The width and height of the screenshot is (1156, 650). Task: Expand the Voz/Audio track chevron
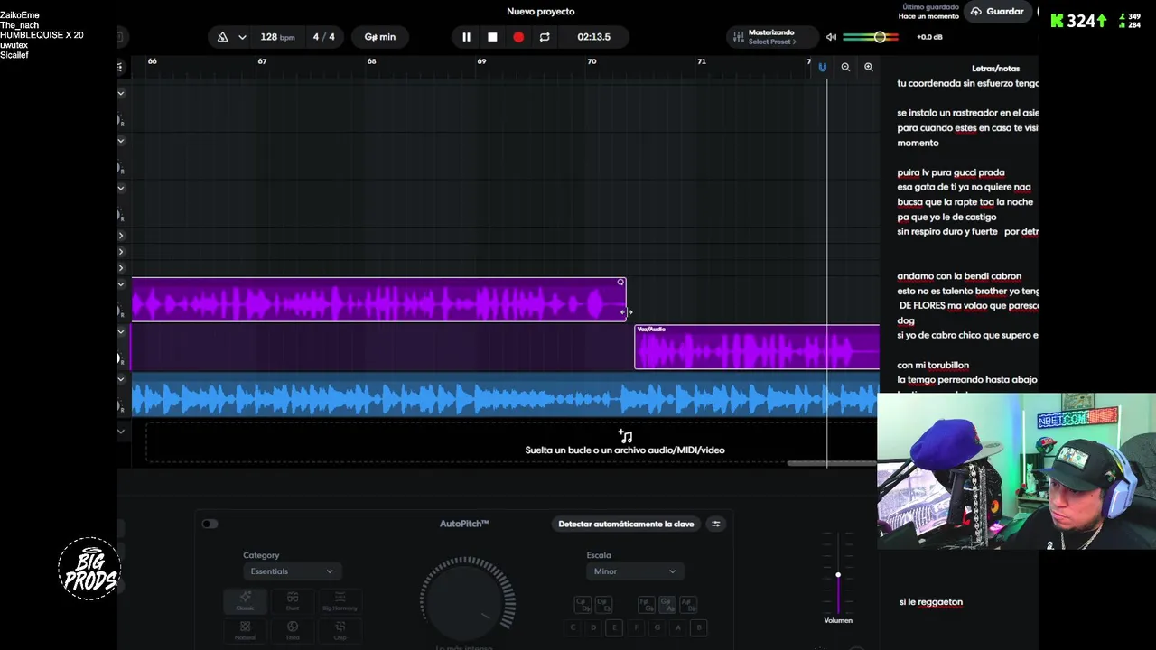[x=121, y=331]
